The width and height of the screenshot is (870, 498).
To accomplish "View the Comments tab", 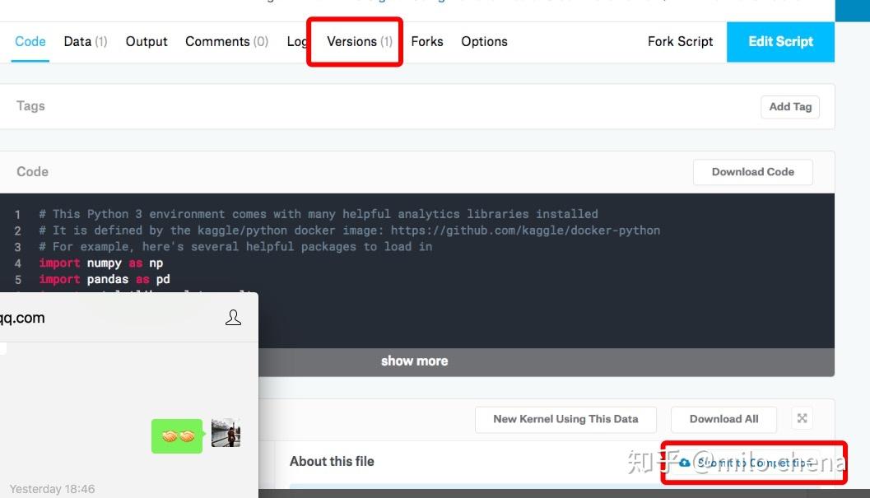I will coord(226,41).
